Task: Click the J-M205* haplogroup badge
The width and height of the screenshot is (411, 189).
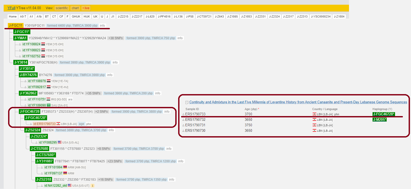Action: pyautogui.click(x=379, y=120)
